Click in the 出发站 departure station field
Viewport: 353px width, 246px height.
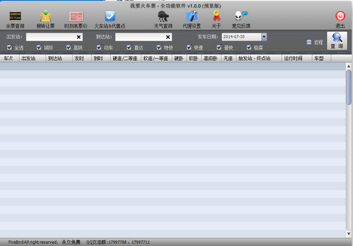click(50, 37)
